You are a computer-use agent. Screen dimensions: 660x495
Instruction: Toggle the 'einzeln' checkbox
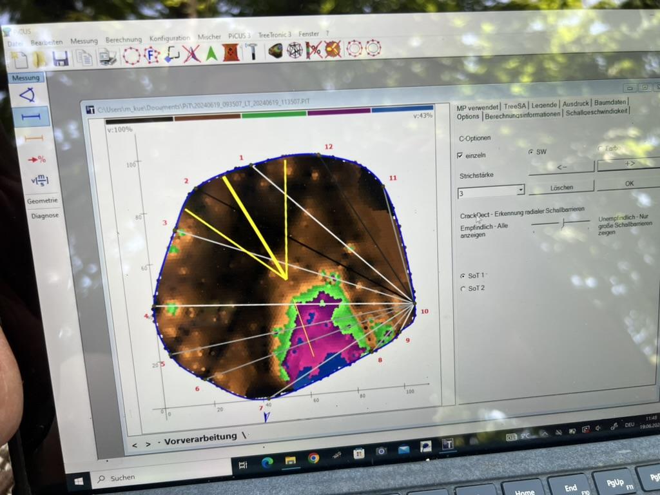coord(460,155)
